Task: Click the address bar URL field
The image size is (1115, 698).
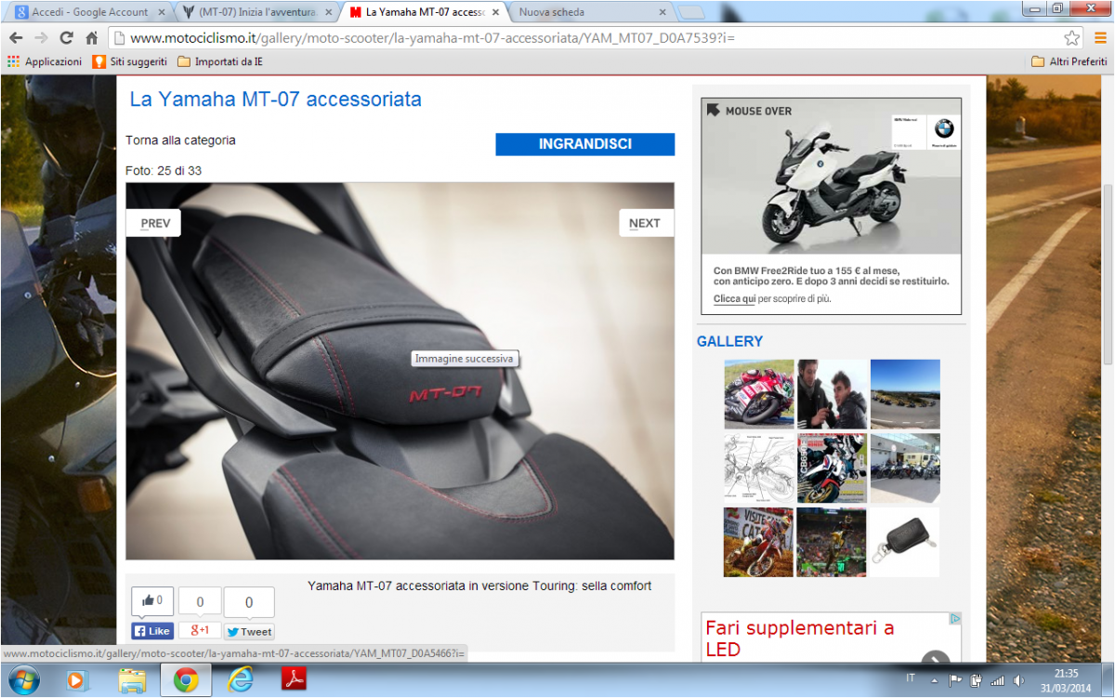Action: (x=595, y=38)
